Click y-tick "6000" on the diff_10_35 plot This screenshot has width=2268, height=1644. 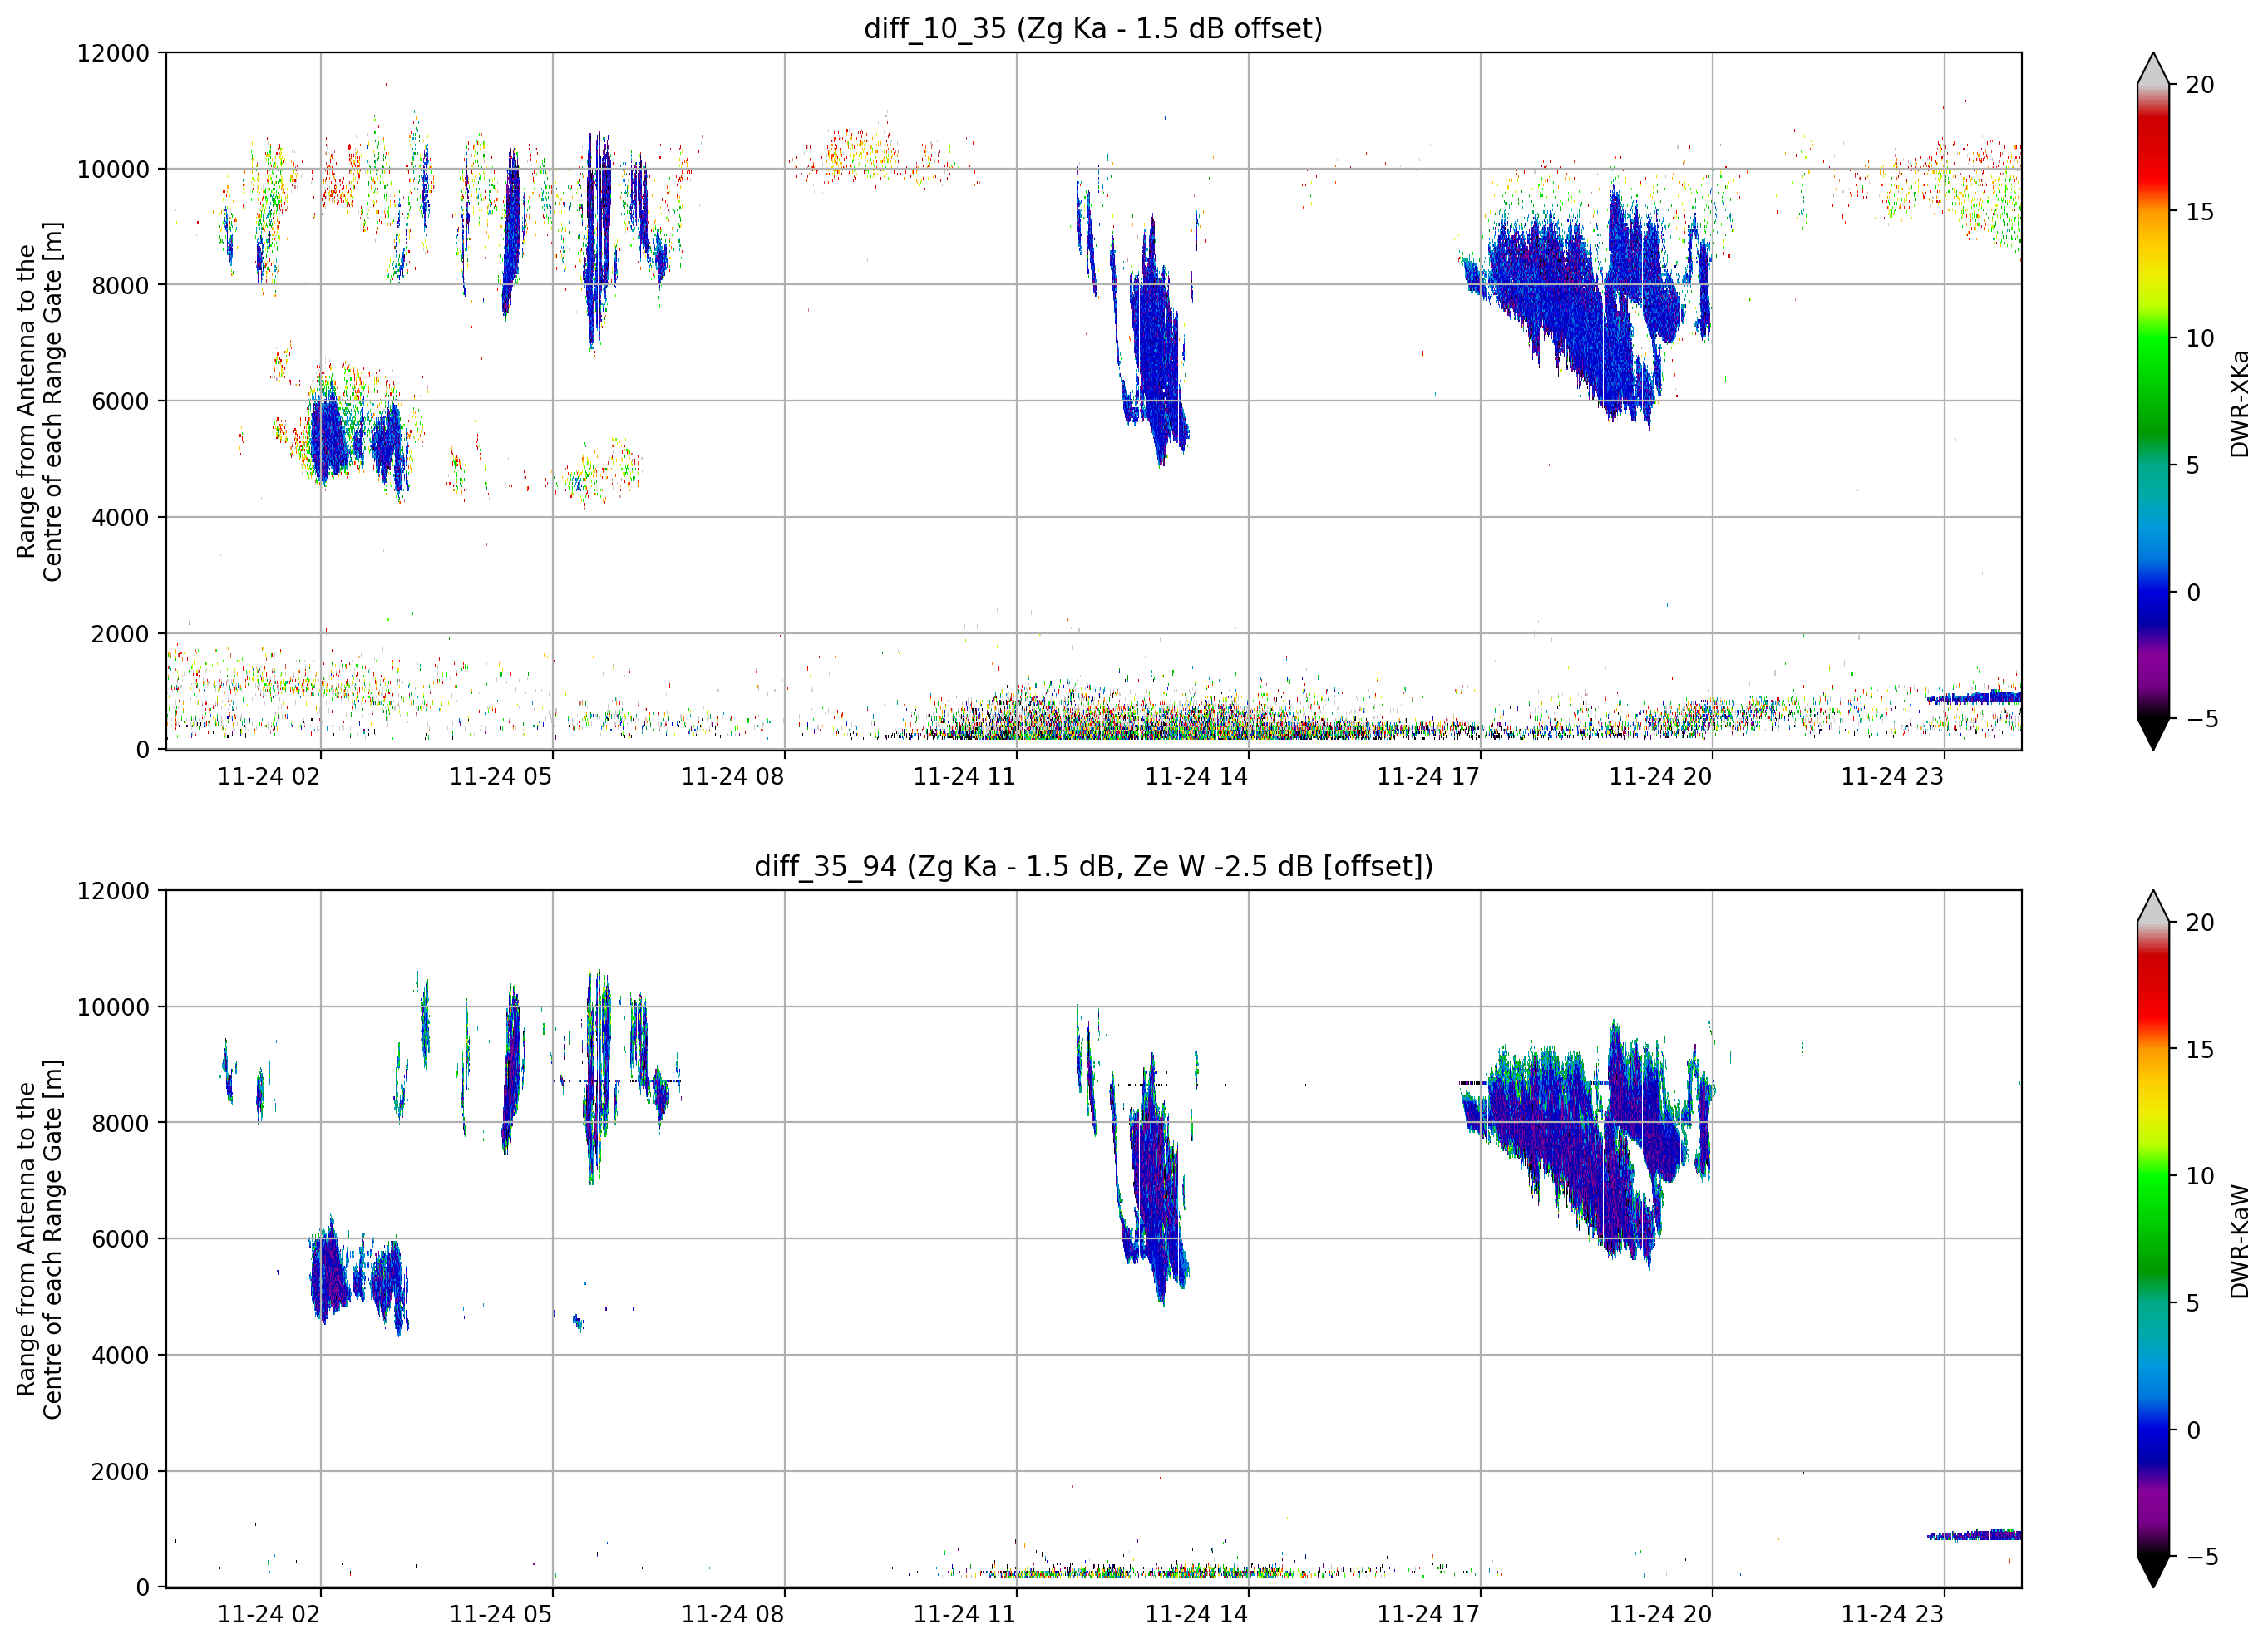tap(120, 402)
